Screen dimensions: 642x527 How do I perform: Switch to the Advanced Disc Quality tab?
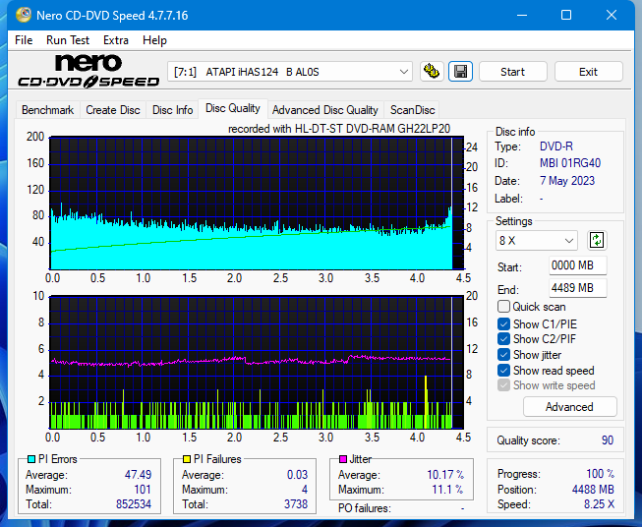324,110
